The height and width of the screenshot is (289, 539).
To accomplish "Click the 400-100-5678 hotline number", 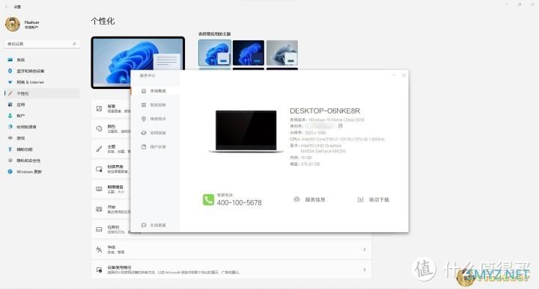I will click(x=240, y=202).
